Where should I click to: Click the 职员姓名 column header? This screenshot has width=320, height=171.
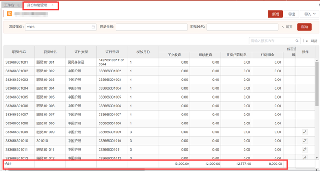tap(50, 52)
